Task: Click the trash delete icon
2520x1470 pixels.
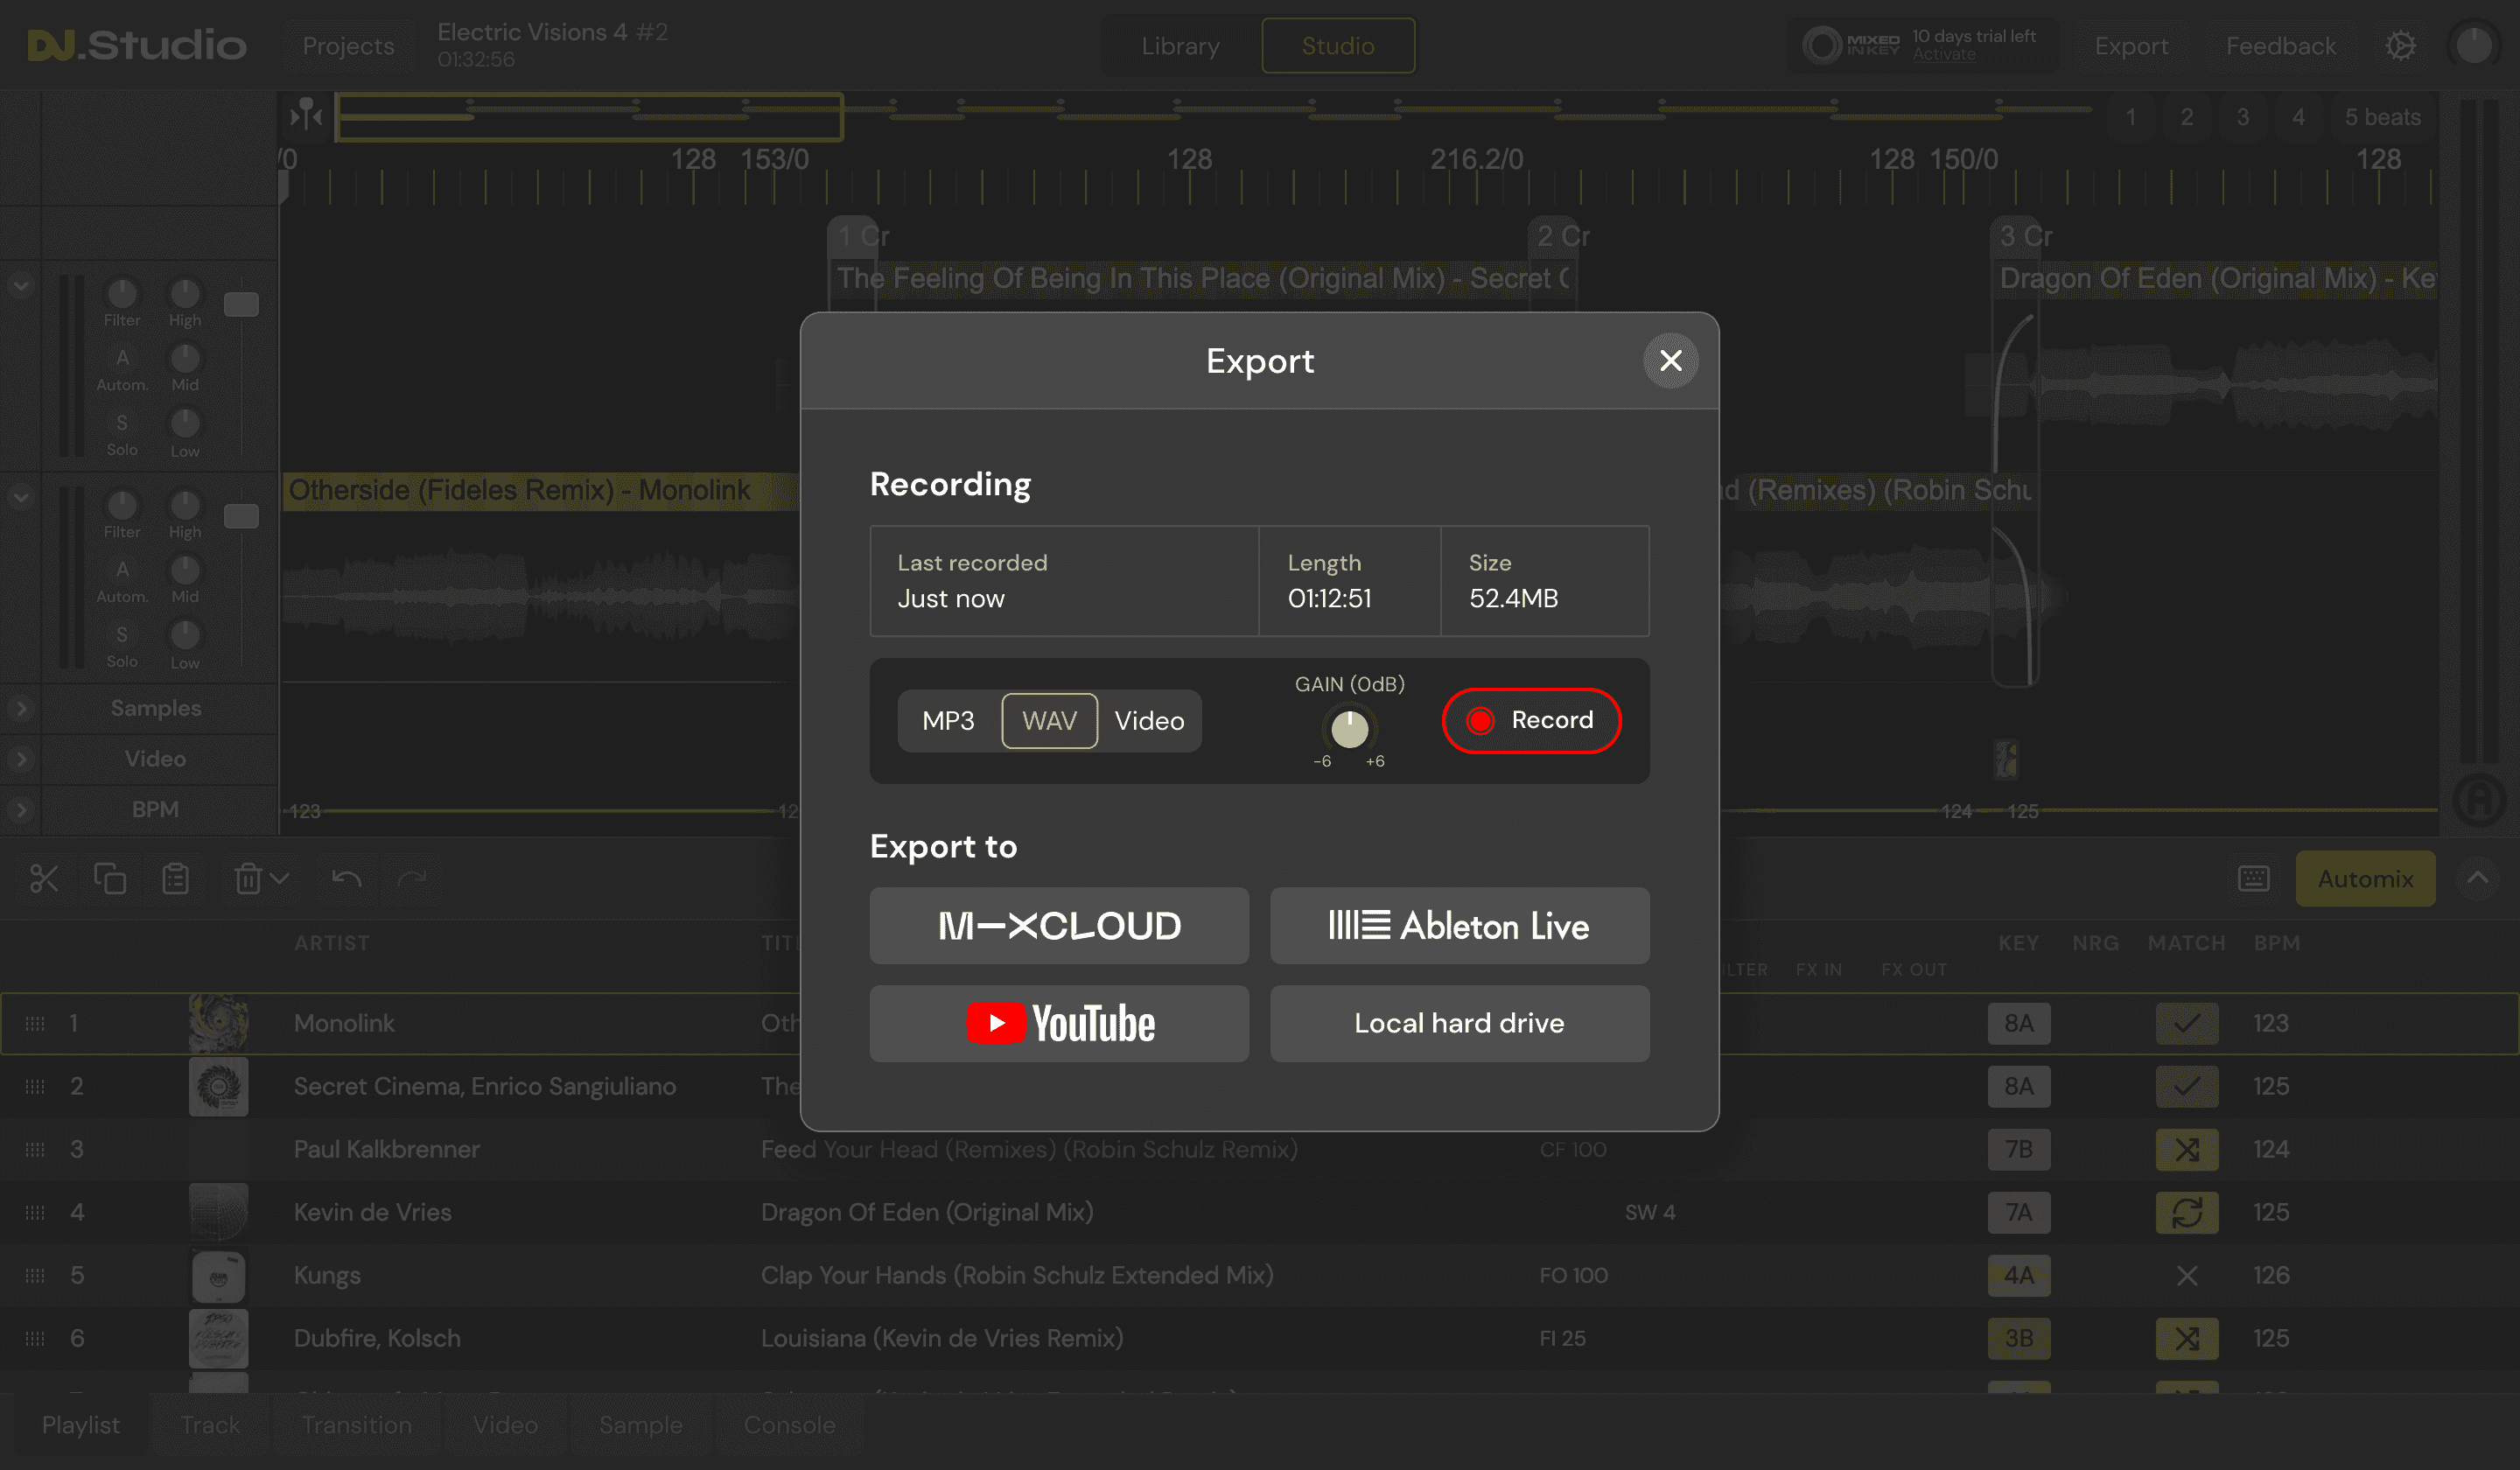Action: click(247, 879)
